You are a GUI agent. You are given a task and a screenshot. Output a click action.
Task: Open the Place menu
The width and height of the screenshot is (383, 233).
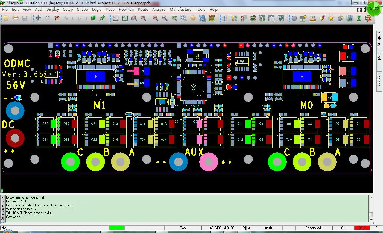110,9
